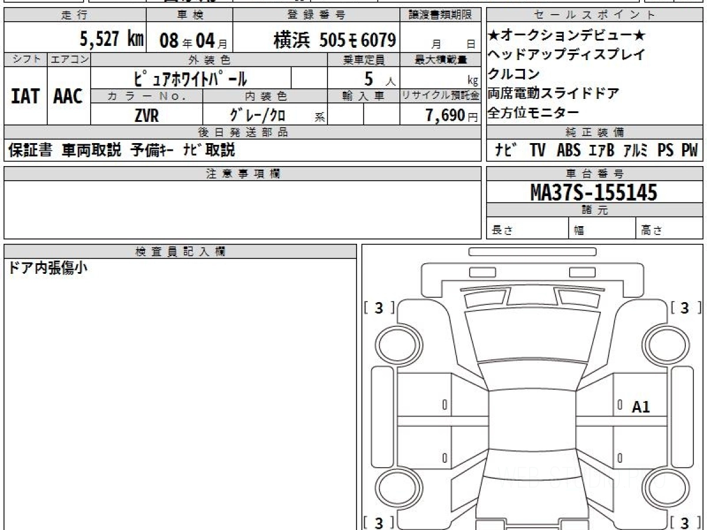This screenshot has width=707, height=530.
Task: Select the 内装色 header
Action: [x=265, y=96]
